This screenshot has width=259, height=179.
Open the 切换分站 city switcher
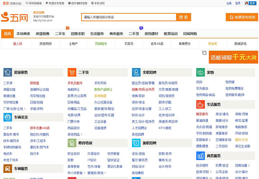16,3
